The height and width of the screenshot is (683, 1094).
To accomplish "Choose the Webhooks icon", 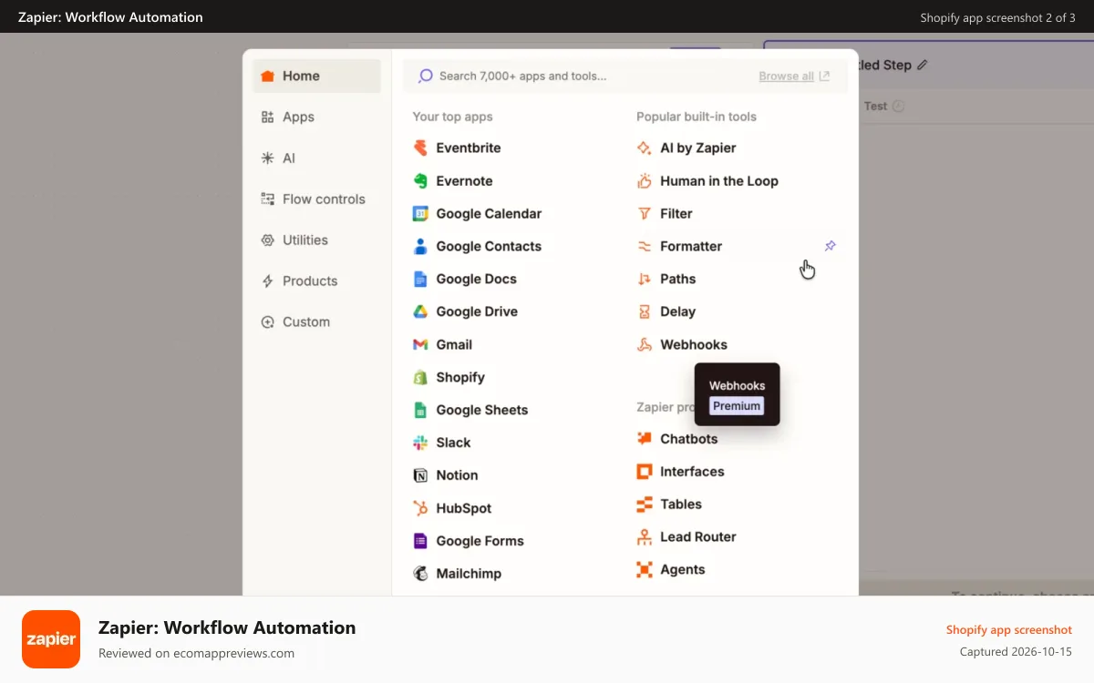I will pos(645,344).
